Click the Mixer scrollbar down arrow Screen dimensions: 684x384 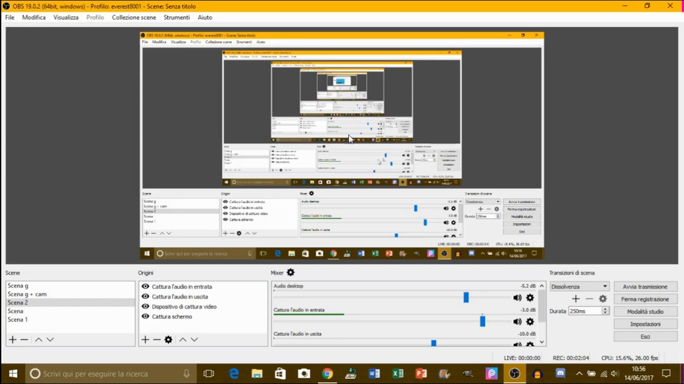pos(542,342)
